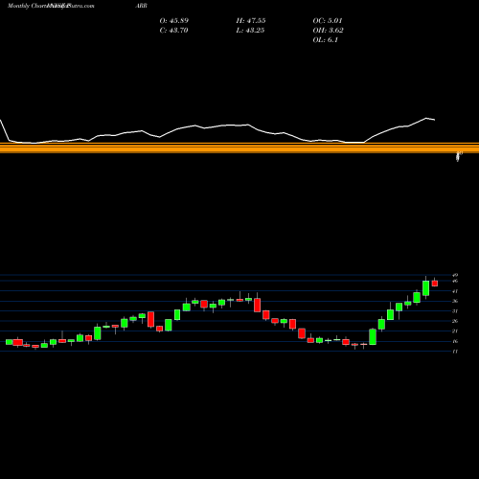Select the most recent red candlestick
Image resolution: width=479 pixels, height=479 pixels.
pyautogui.click(x=435, y=284)
